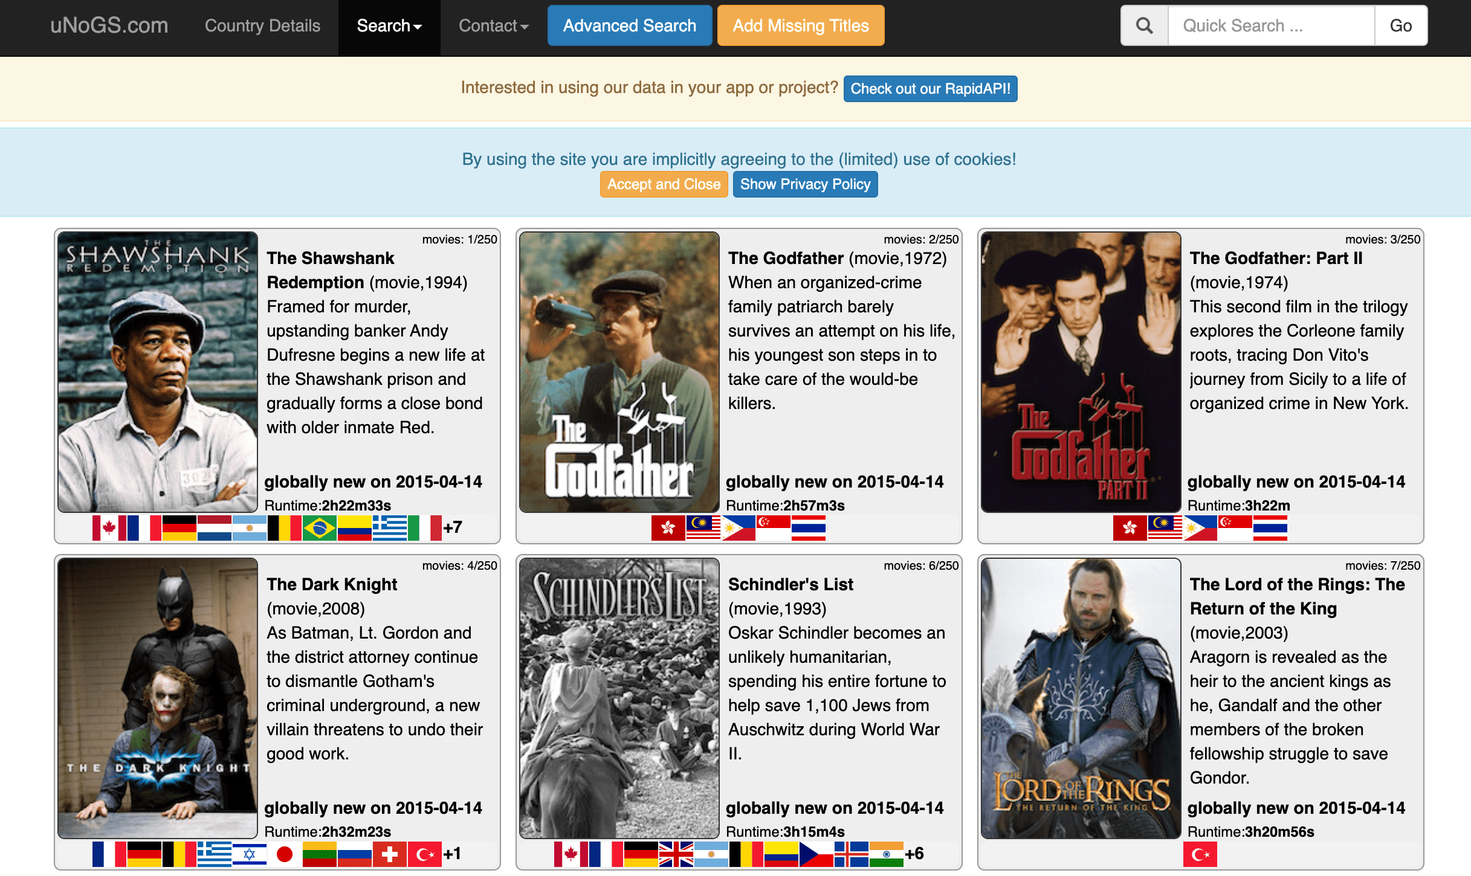Click UK flag under Schindler's List
This screenshot has width=1471, height=876.
(x=676, y=854)
